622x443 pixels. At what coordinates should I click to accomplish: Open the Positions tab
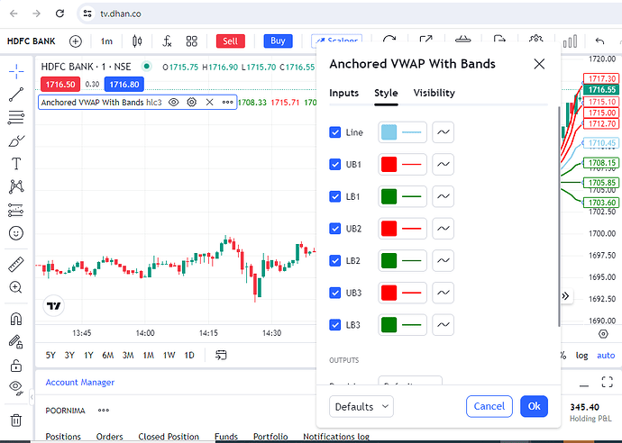pyautogui.click(x=63, y=437)
